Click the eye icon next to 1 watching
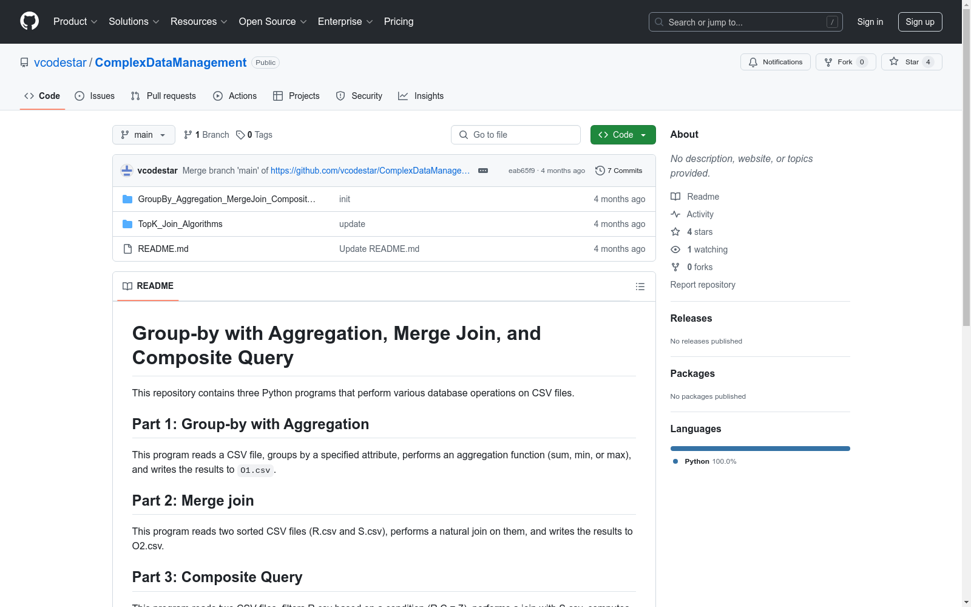971x607 pixels. point(675,249)
